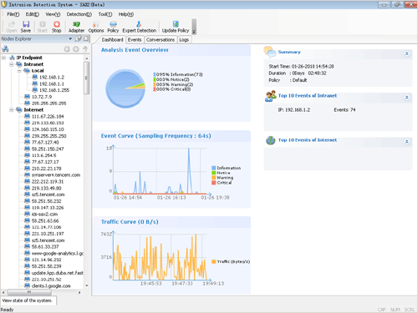Click the Nodes Explorer horizontal scrollbar
This screenshot has height=313, width=418.
coord(41,292)
